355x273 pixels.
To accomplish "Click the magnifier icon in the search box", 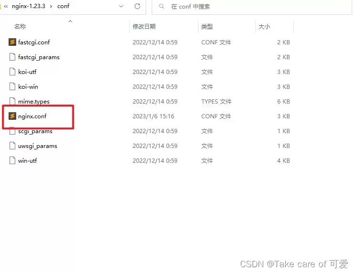I will click(x=162, y=6).
